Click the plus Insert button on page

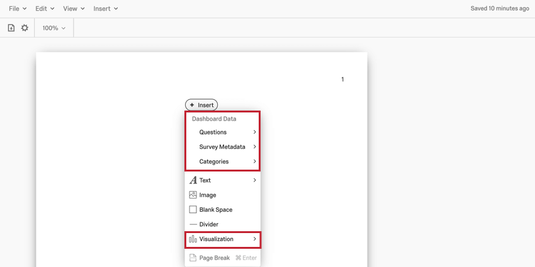point(201,105)
